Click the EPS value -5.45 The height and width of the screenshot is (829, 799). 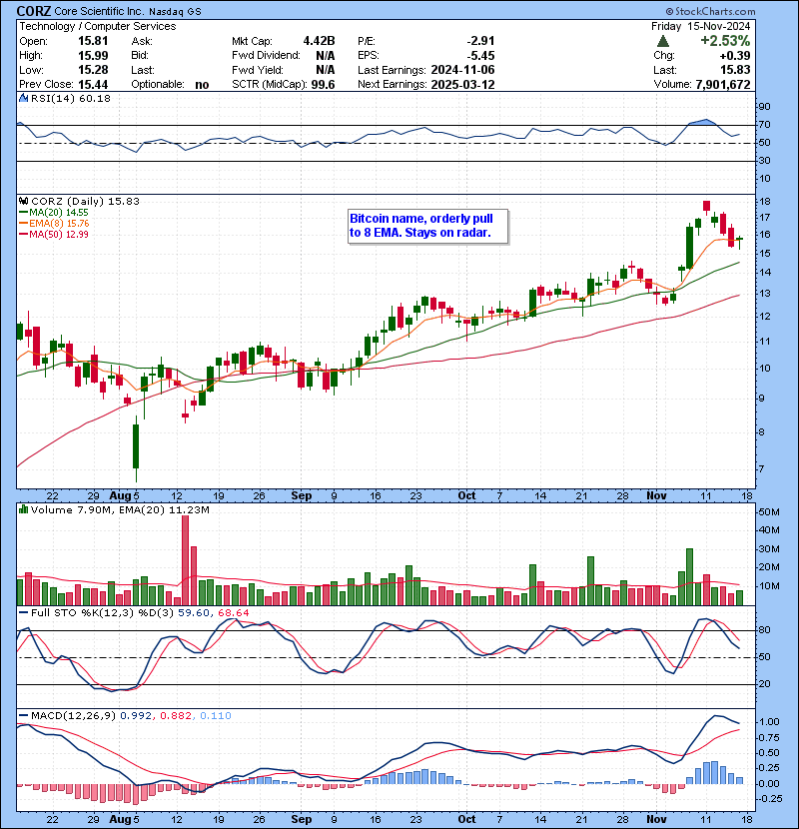click(480, 56)
